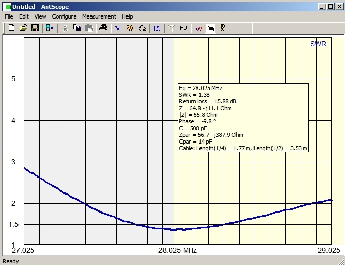This screenshot has height=265, width=345.
Task: Click the circular arrows refresh icon
Action: point(141,28)
